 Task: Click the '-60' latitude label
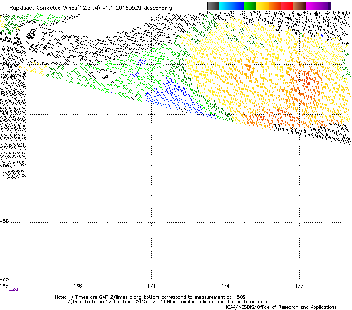(x=4, y=279)
